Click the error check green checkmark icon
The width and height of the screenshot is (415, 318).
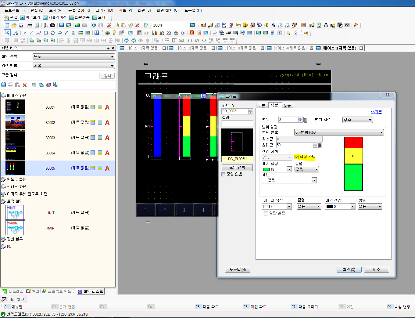tap(146, 25)
